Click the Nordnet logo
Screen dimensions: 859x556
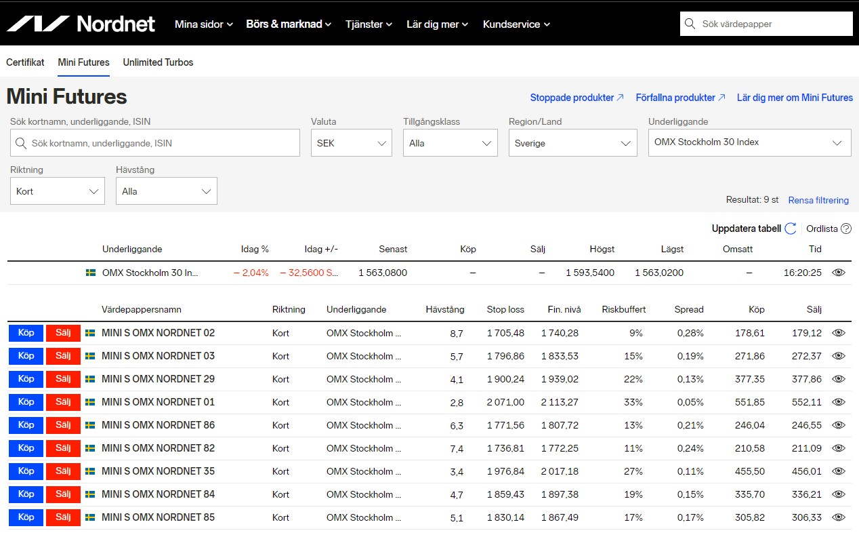point(81,24)
